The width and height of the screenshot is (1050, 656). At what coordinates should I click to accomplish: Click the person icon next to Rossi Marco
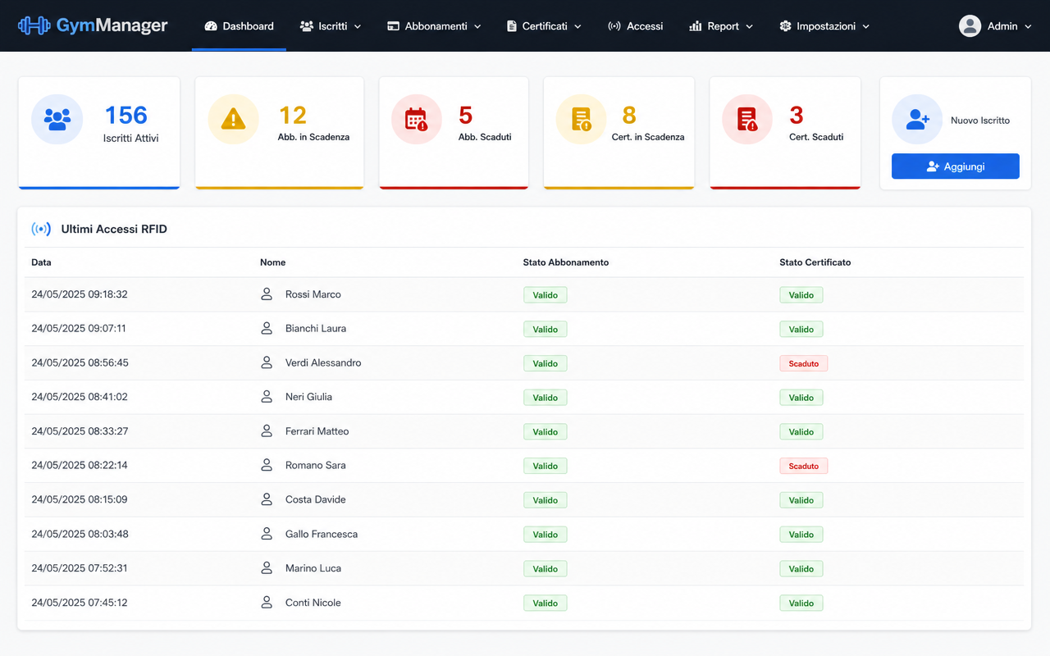(x=267, y=294)
